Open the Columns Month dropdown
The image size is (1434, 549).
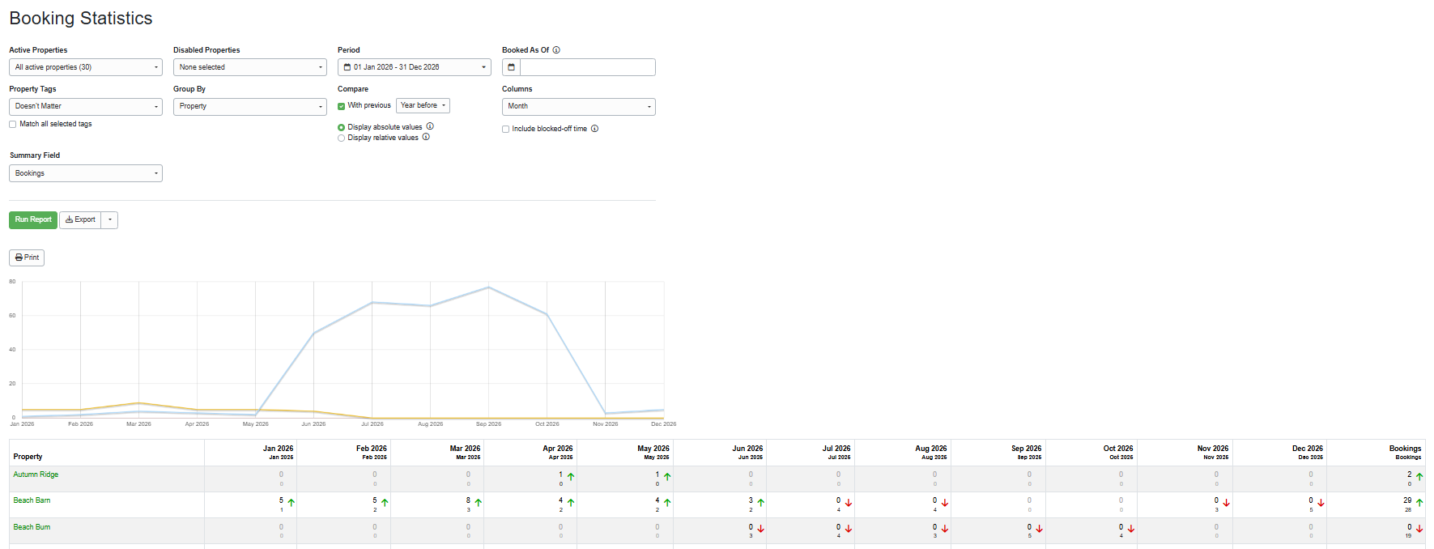coord(579,106)
